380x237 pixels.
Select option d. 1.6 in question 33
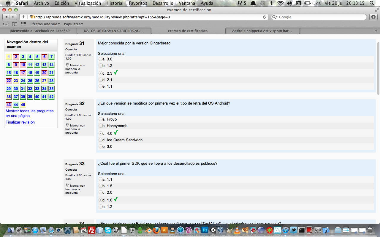100,200
